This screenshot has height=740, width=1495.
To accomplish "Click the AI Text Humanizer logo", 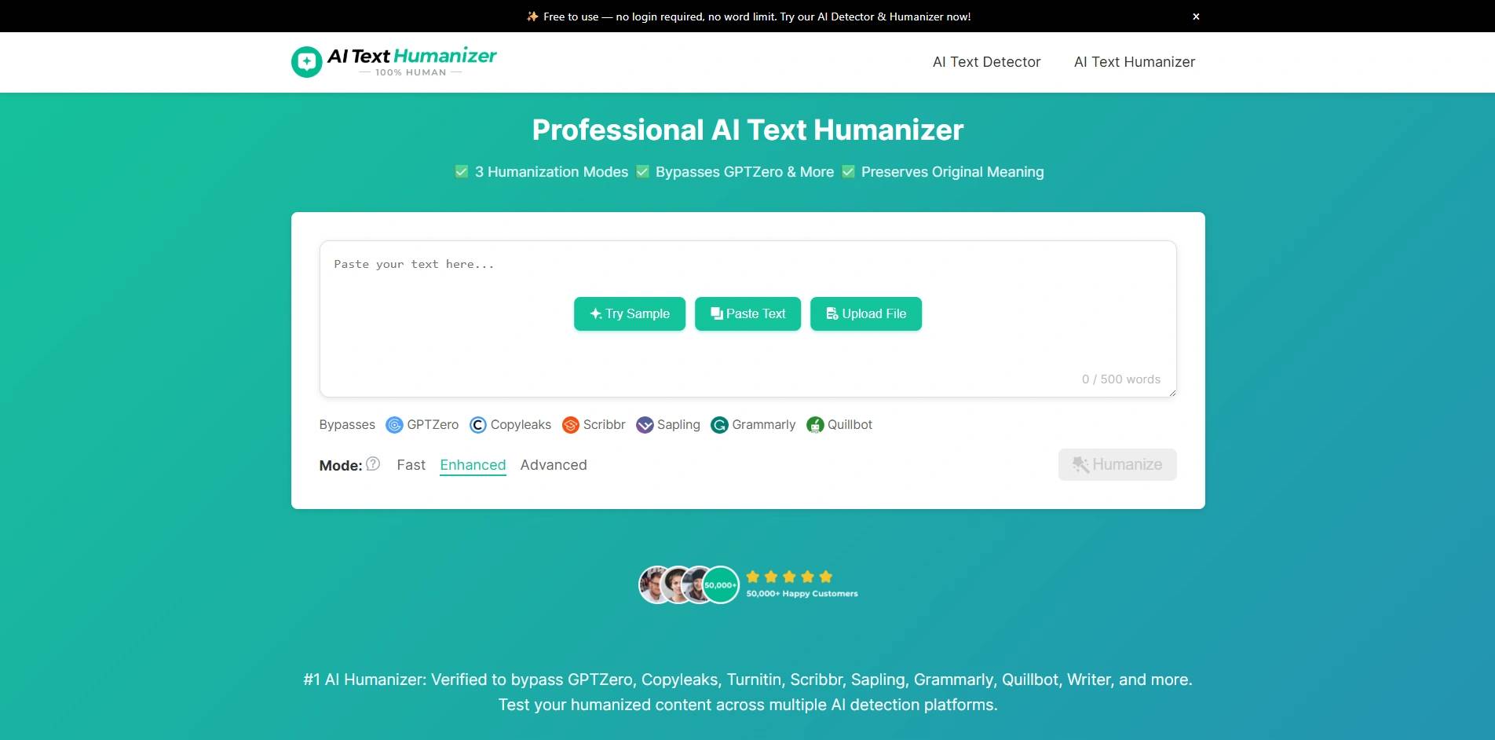I will point(393,61).
